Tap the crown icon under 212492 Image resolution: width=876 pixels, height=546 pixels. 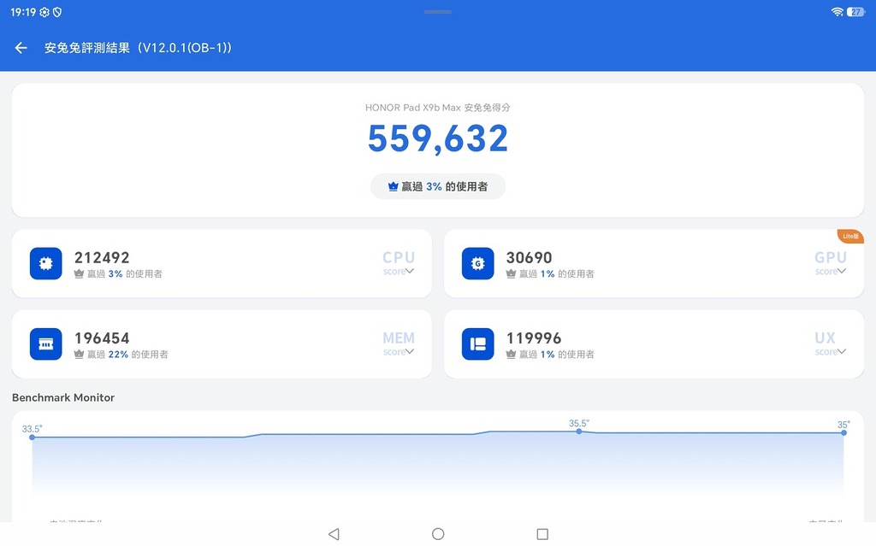(x=79, y=273)
